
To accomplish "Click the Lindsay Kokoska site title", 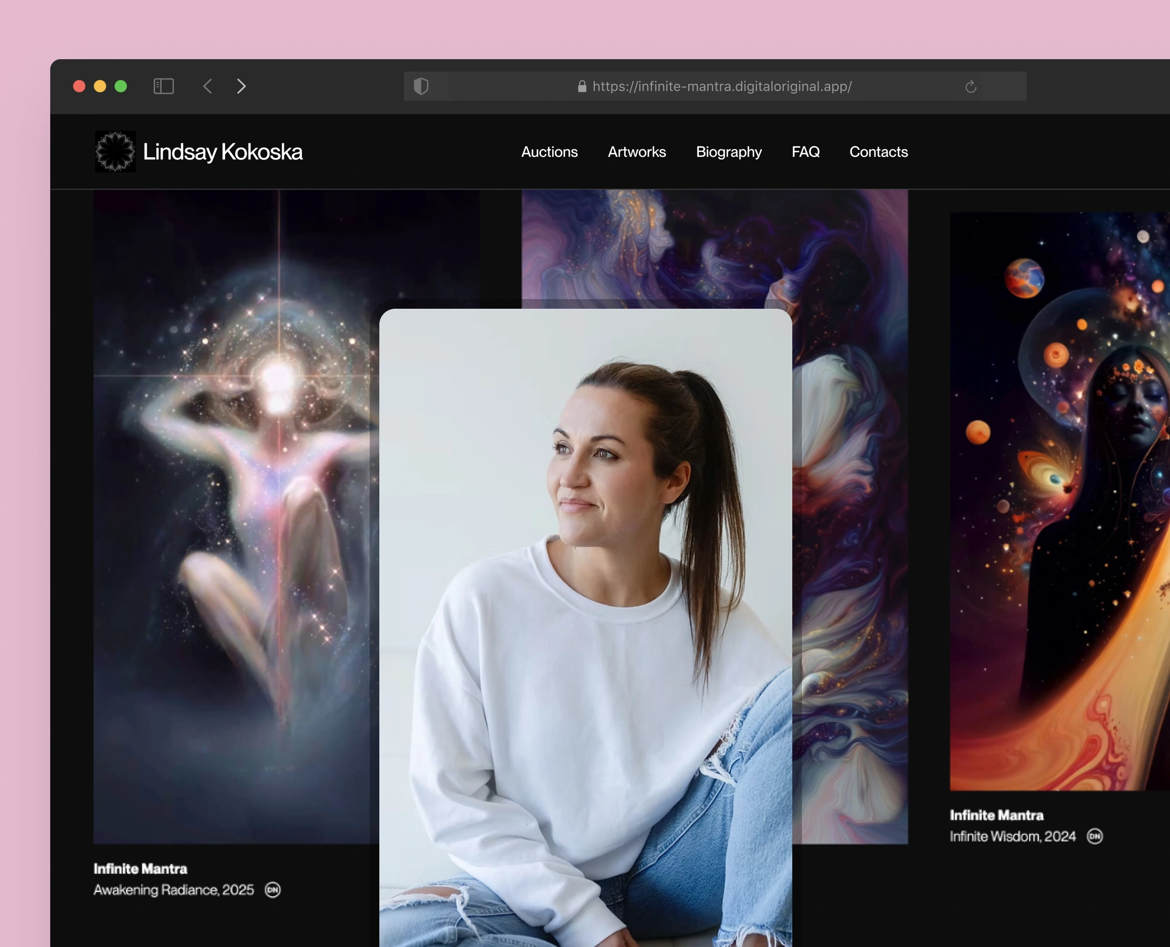I will [x=222, y=151].
